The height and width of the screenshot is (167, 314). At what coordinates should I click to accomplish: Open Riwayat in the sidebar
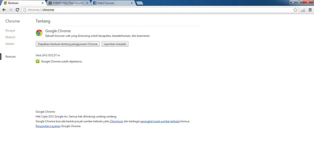10,31
